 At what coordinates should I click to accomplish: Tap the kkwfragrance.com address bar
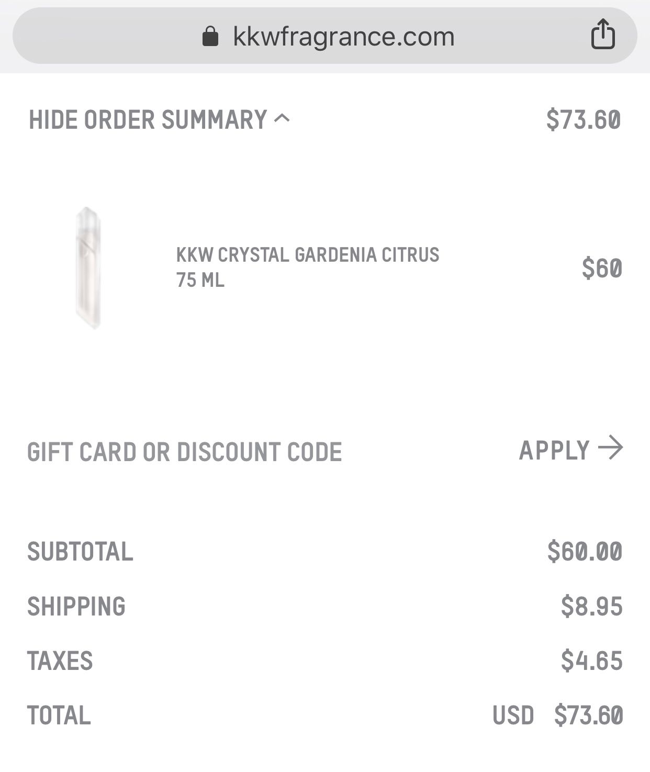324,36
